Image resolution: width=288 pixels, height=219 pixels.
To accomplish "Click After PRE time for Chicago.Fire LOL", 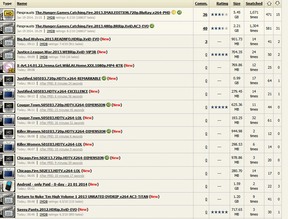I will [x=62, y=176].
